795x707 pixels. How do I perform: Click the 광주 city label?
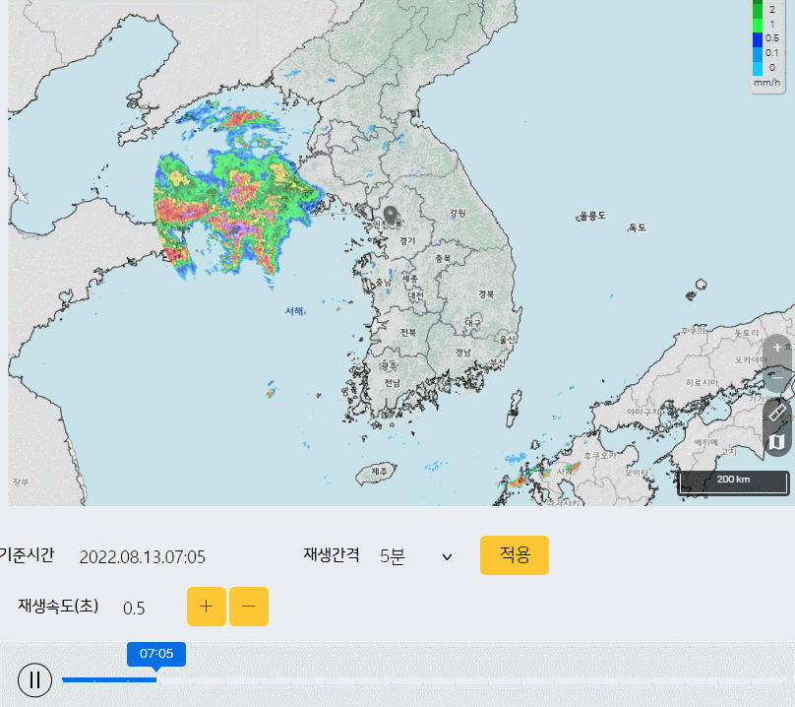click(x=389, y=365)
